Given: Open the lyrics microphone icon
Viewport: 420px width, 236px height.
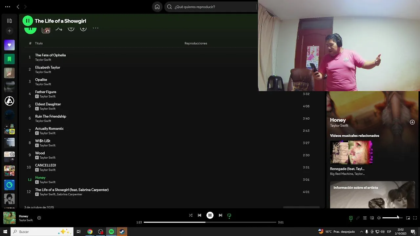Looking at the screenshot, I should (x=358, y=218).
